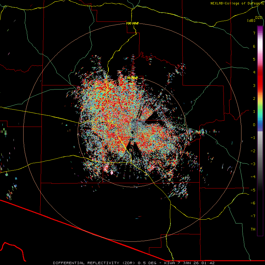
Task: Click the 50 NMI range ring label
Action: tap(132, 78)
